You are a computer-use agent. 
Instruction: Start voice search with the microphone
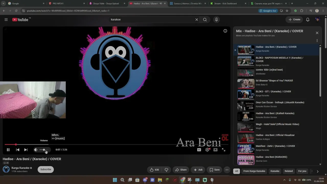pos(216,20)
